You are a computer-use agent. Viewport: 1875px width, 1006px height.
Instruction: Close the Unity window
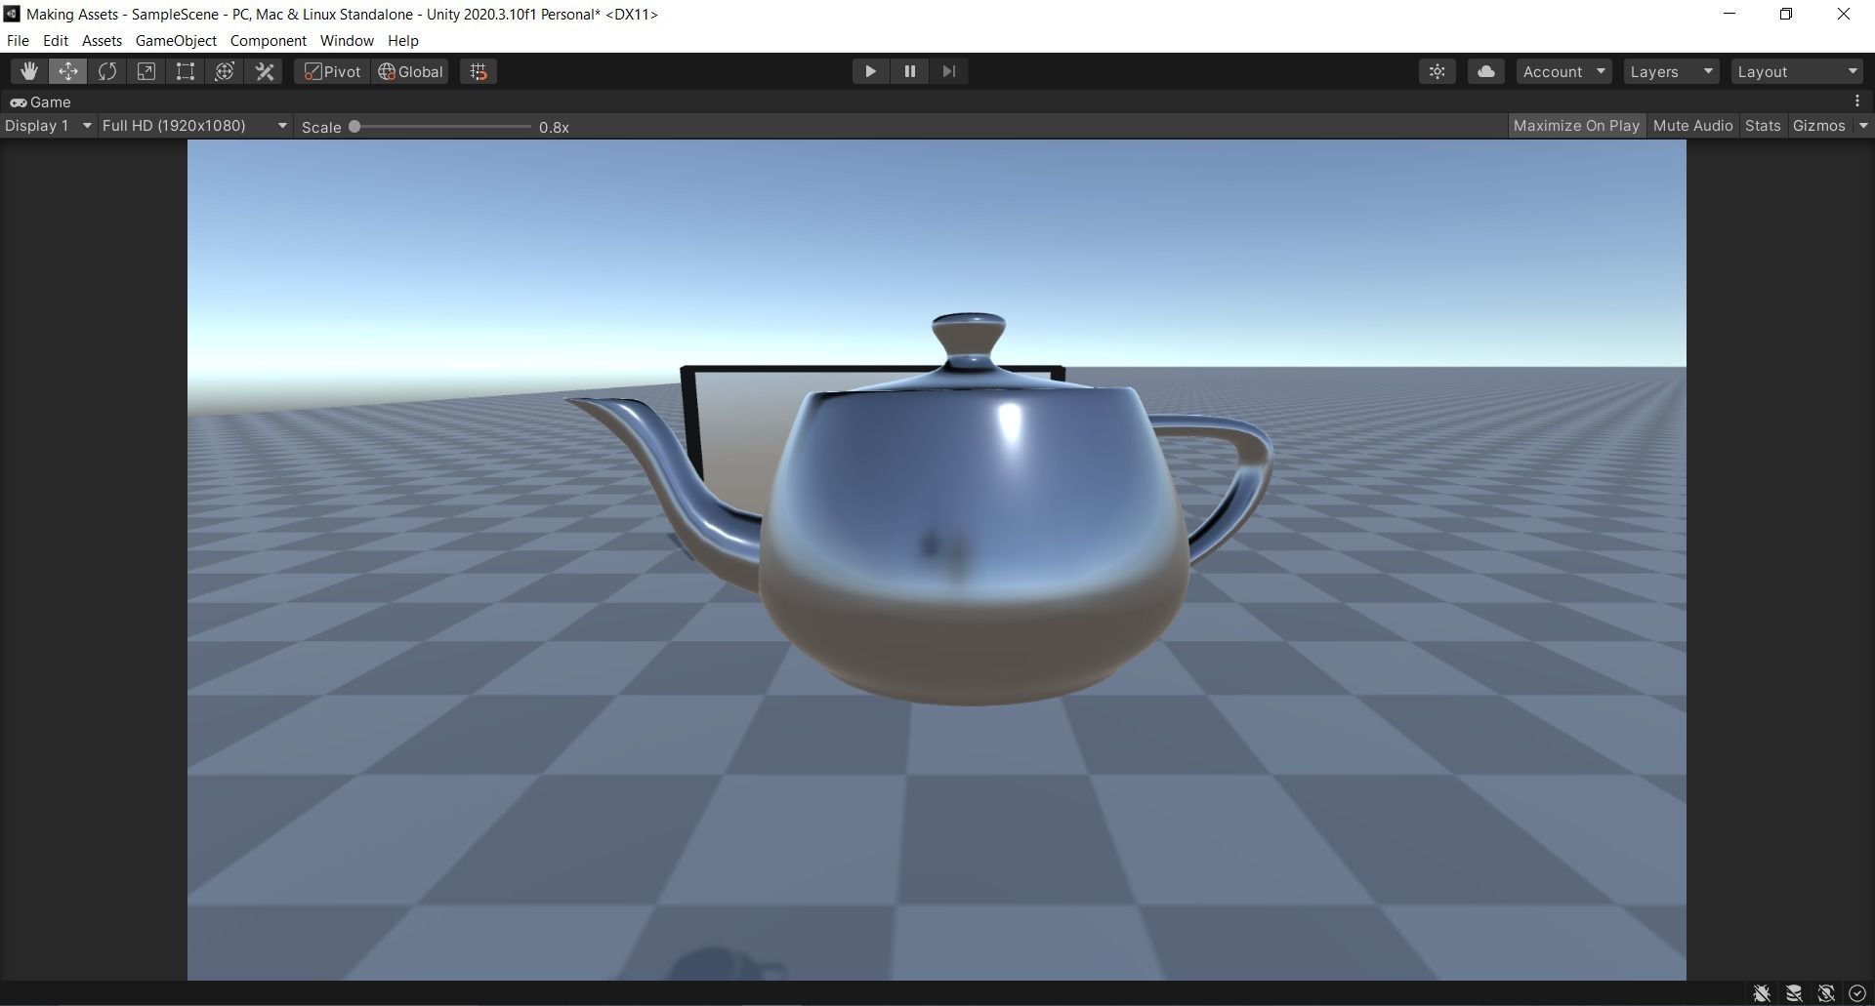(x=1844, y=14)
